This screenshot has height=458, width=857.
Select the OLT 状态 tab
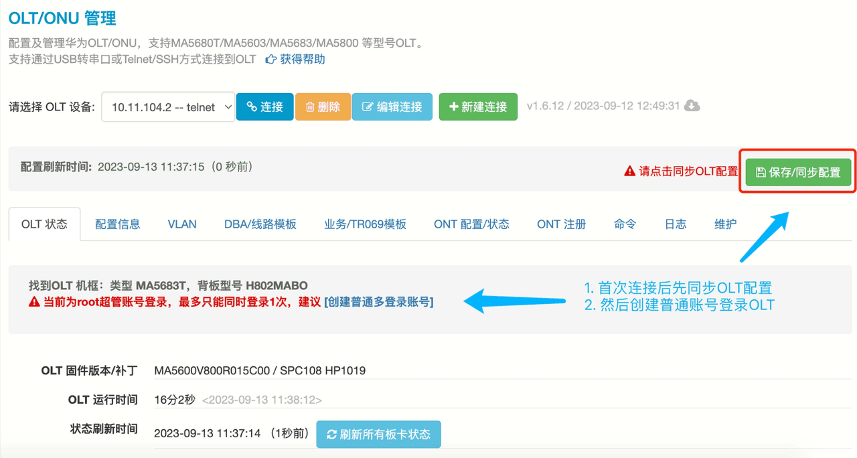pyautogui.click(x=44, y=224)
